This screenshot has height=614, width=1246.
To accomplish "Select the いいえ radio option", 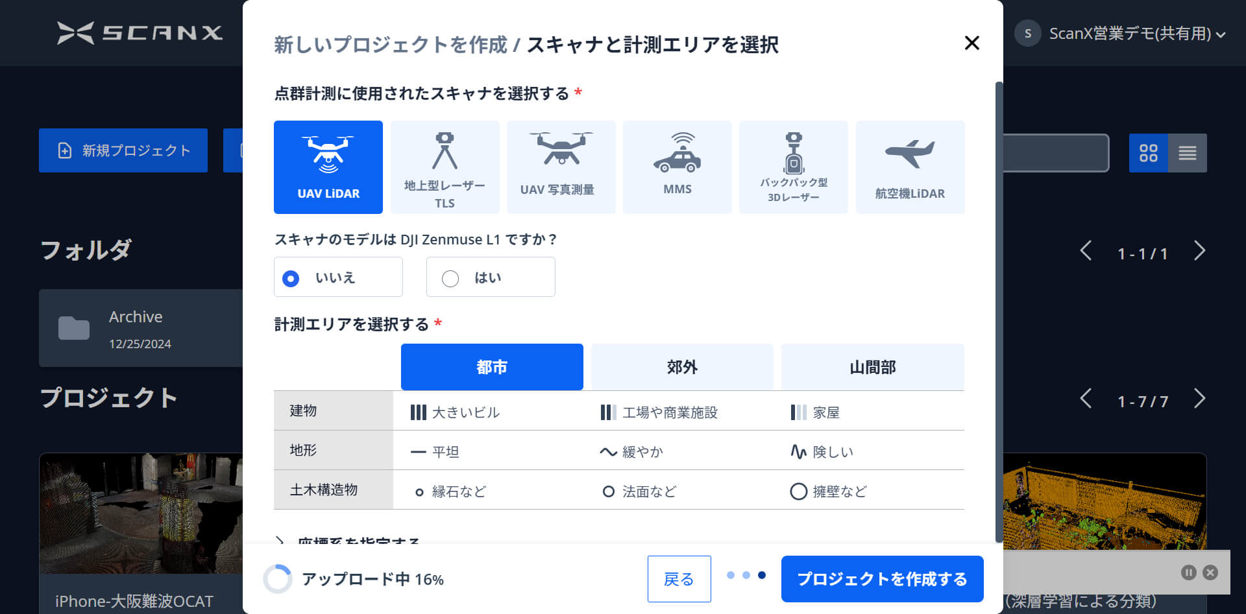I will 291,278.
